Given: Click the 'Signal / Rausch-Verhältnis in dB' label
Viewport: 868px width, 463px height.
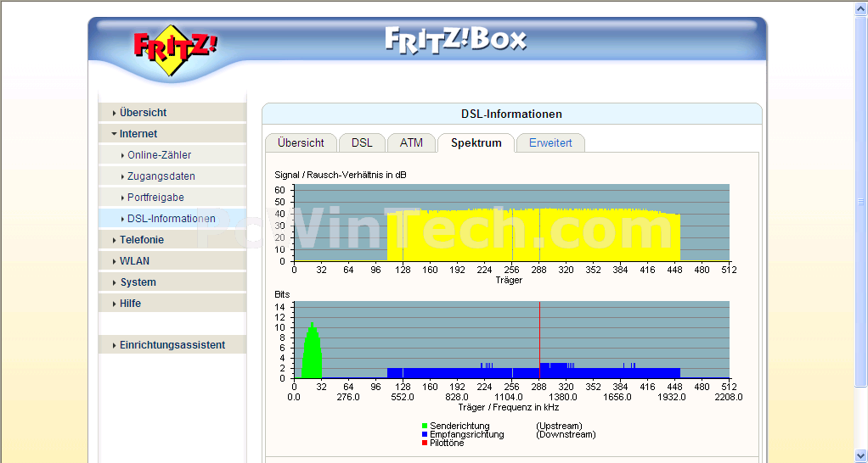Looking at the screenshot, I should tap(341, 175).
